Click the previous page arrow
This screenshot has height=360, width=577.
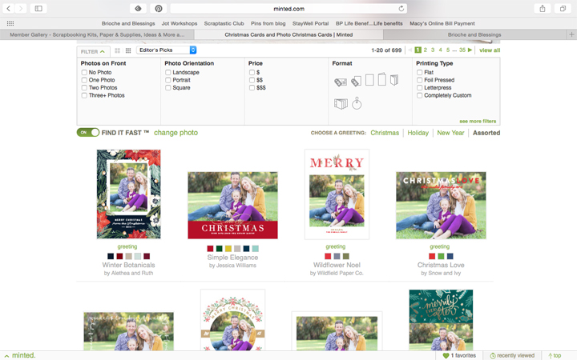(x=410, y=50)
